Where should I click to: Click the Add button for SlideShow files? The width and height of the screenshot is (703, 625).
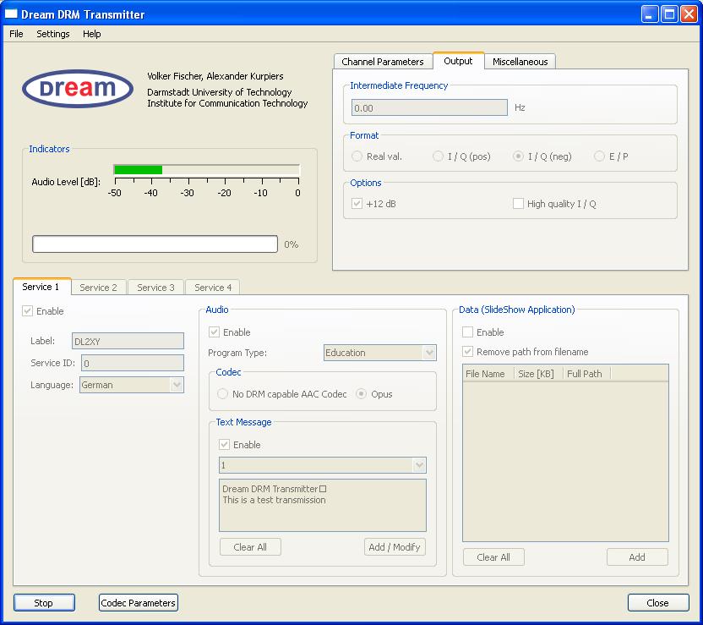coord(637,557)
